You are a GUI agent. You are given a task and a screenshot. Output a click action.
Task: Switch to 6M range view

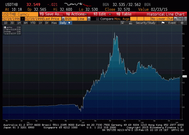tap(26, 23)
